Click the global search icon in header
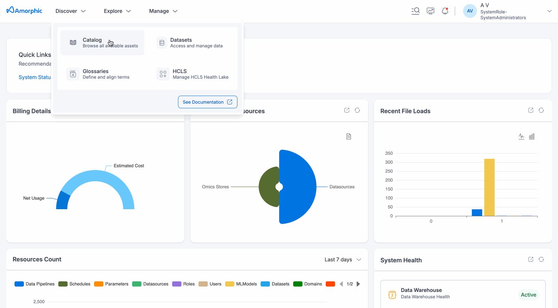The height and width of the screenshot is (308, 558). point(415,11)
